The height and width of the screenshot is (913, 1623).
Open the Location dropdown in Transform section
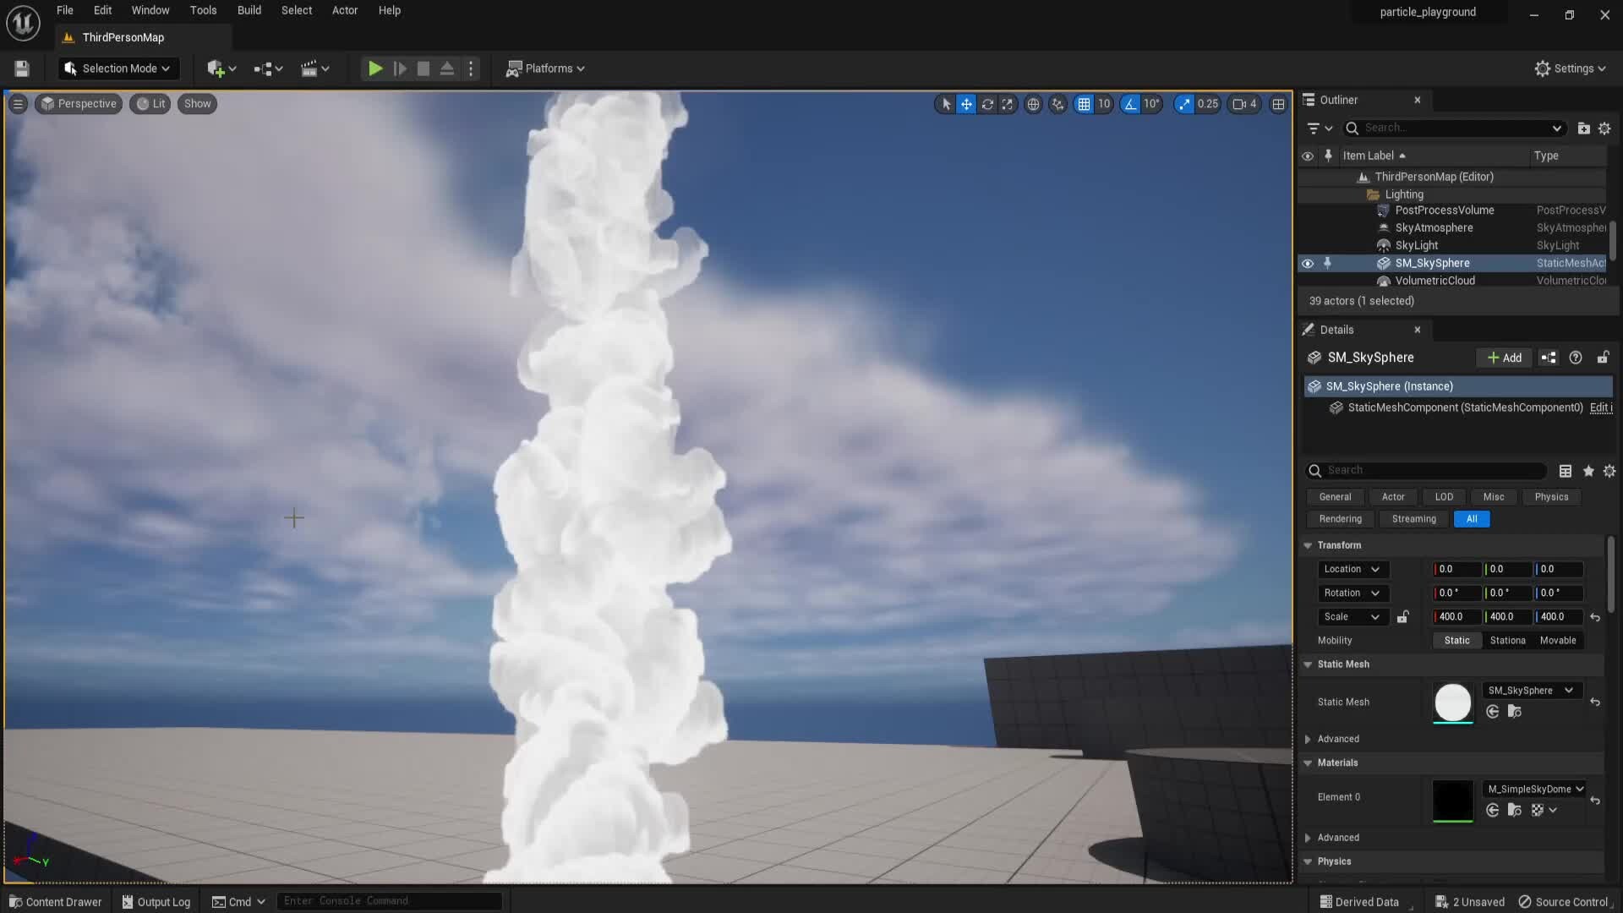point(1351,569)
